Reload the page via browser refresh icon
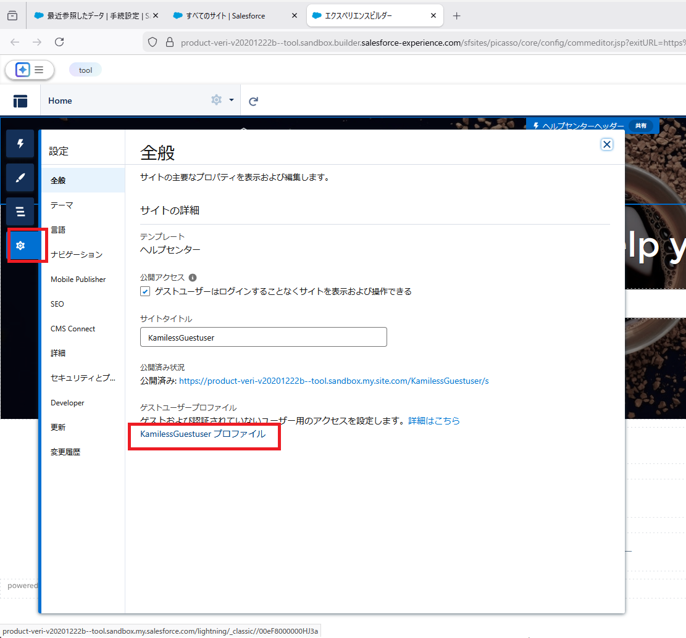This screenshot has height=638, width=686. point(59,43)
